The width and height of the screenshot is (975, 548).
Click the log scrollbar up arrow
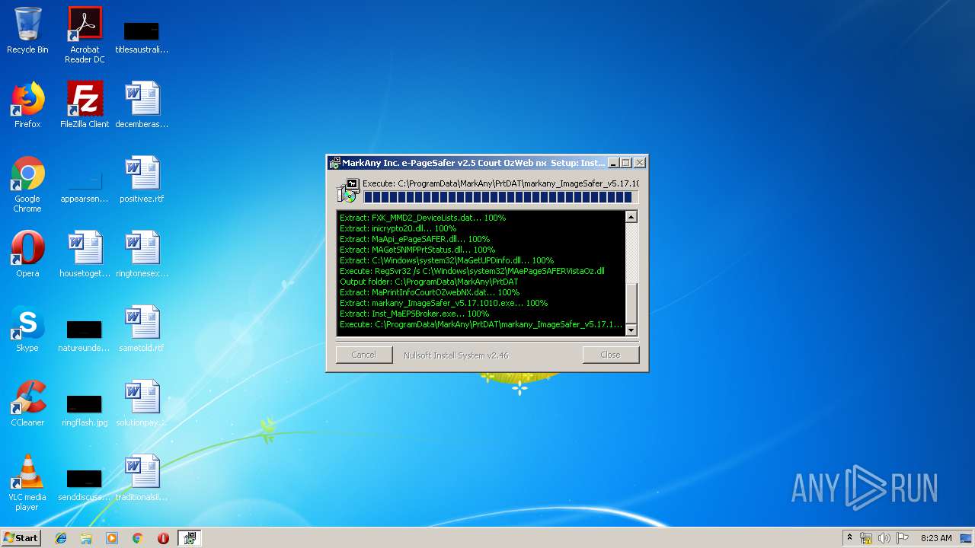[631, 217]
